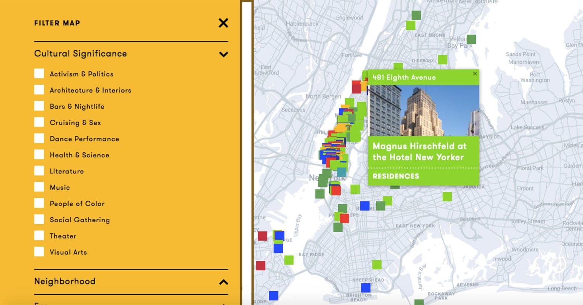Check the Music category filter
The width and height of the screenshot is (583, 305).
coord(39,186)
